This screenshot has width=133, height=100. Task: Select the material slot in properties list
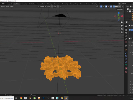click(x=131, y=30)
